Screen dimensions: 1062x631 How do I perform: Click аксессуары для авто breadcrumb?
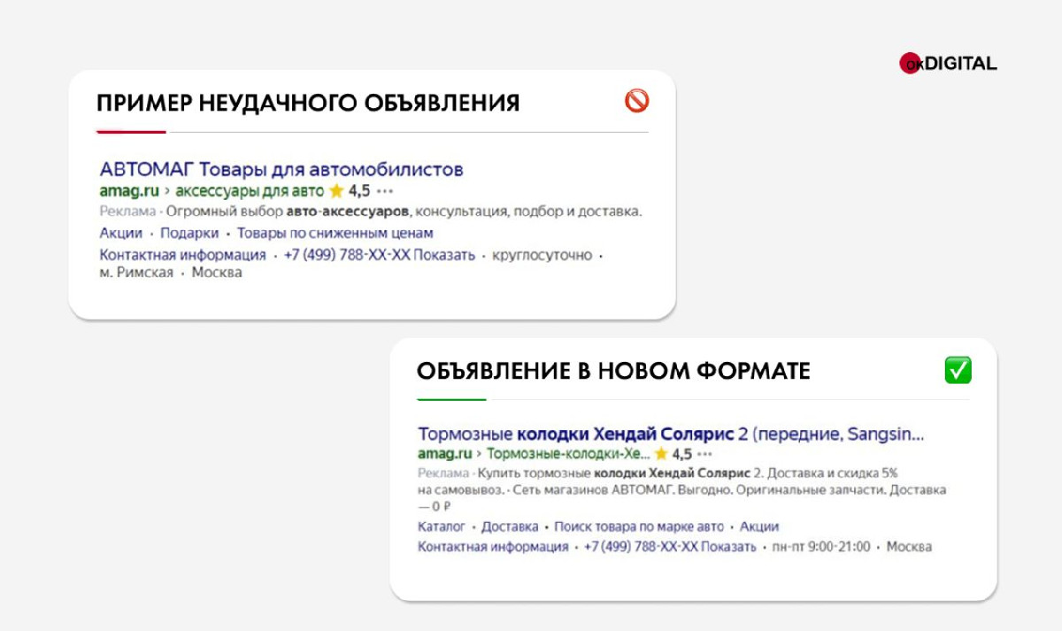coord(250,190)
